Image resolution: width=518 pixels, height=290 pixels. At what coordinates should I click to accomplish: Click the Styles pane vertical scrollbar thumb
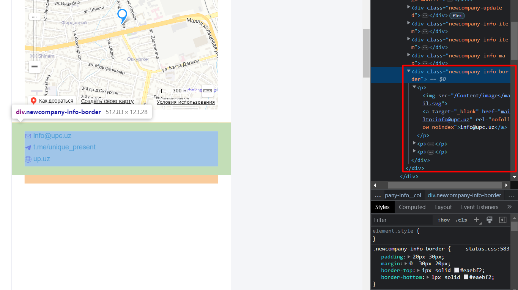(514, 227)
